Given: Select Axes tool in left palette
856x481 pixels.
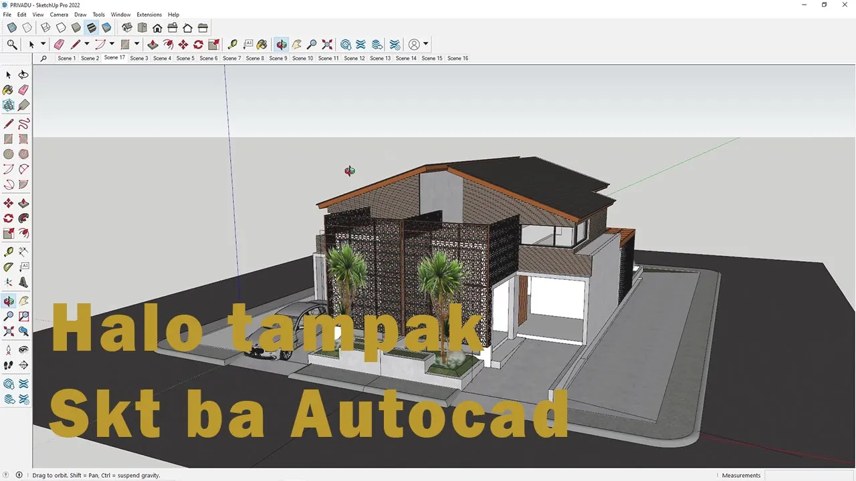Looking at the screenshot, I should [8, 283].
